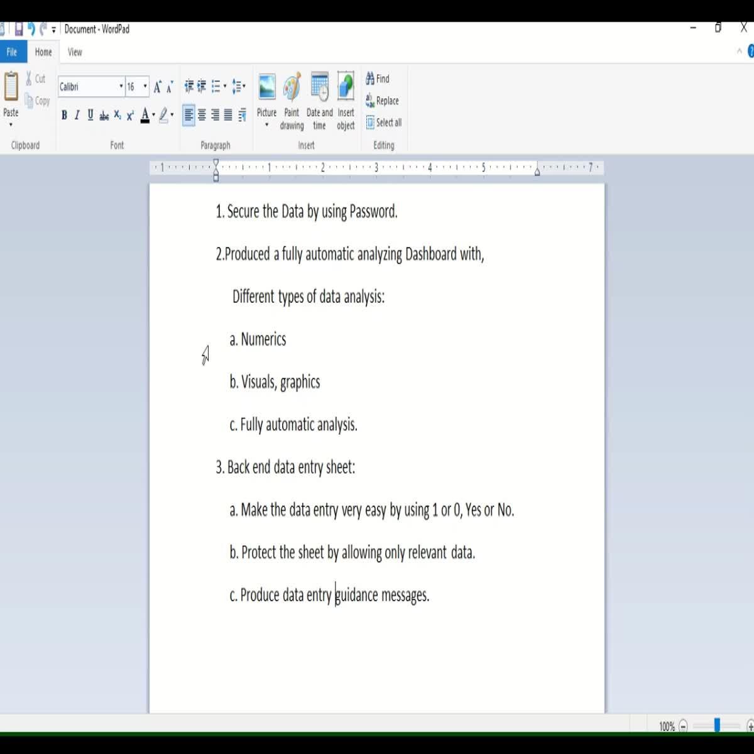Click the Replace button

[382, 101]
